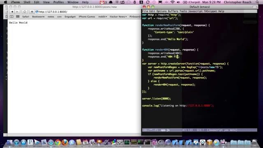Open the iTerm application menu
The image size is (263, 148).
point(16,2)
